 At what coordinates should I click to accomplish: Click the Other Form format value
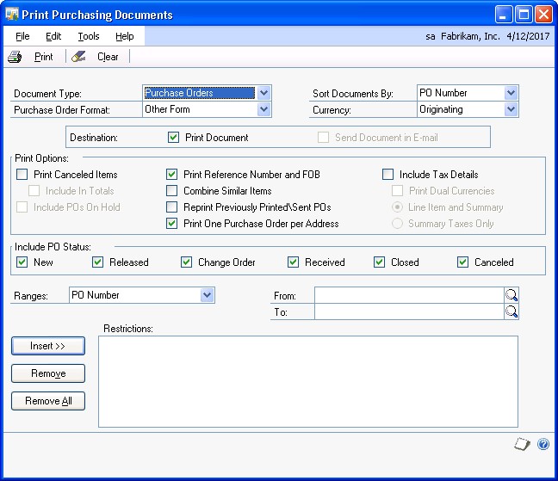pyautogui.click(x=167, y=109)
